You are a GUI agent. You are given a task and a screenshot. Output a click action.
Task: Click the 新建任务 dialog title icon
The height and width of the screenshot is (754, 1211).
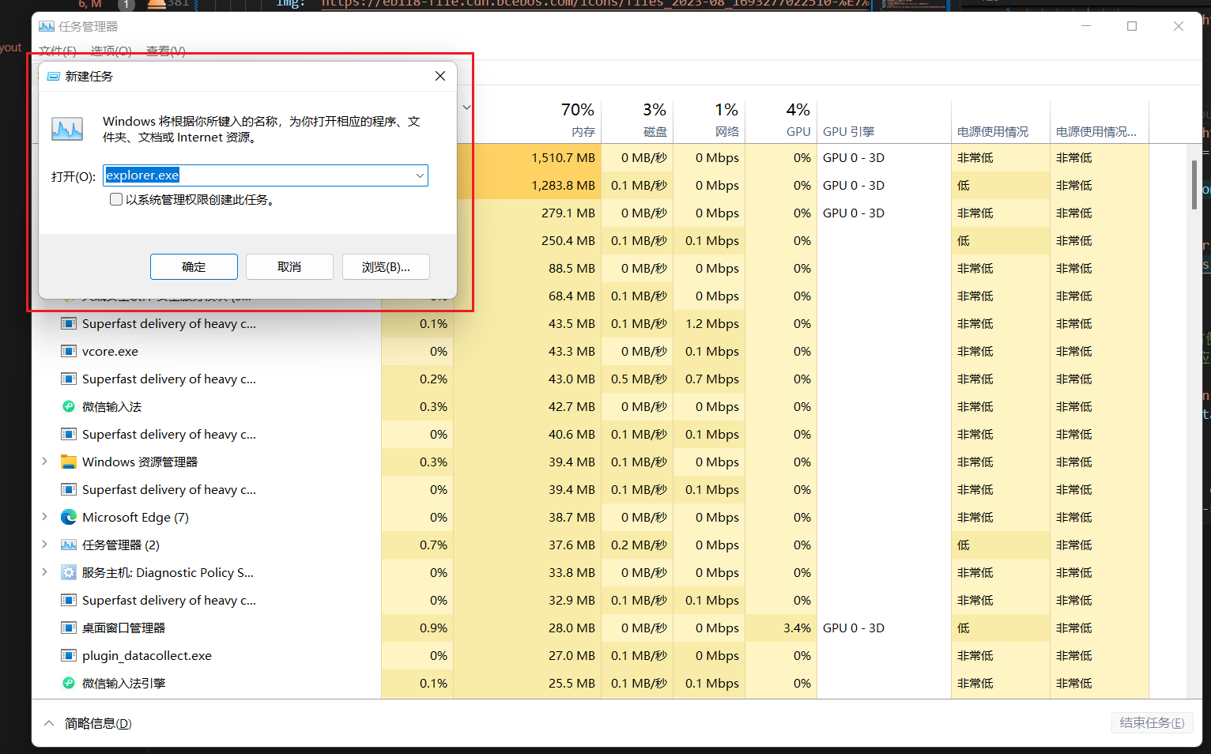pos(54,77)
